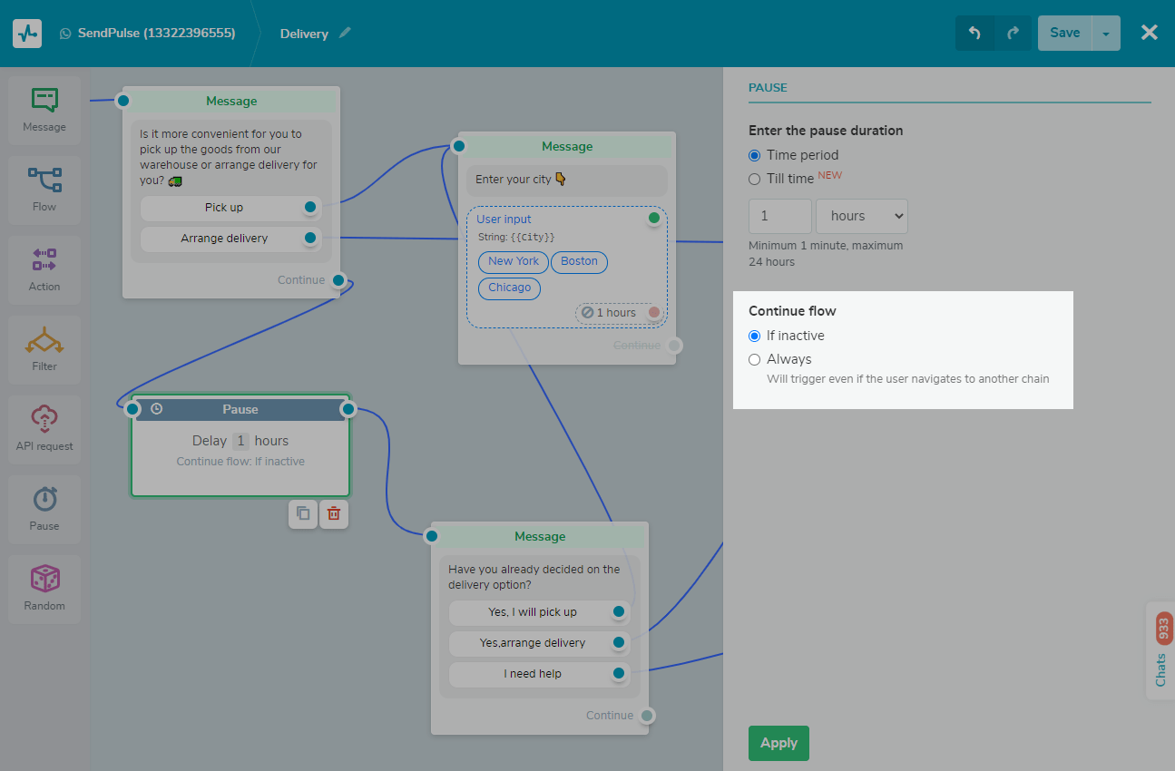Select the Pause block tool
This screenshot has width=1175, height=771.
(44, 508)
